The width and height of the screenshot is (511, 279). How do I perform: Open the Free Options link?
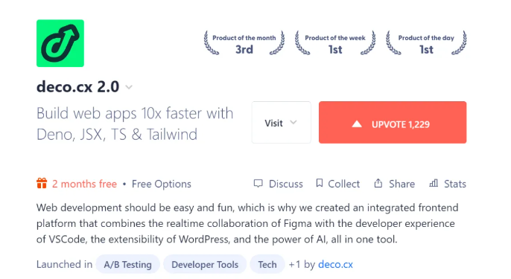tap(162, 184)
